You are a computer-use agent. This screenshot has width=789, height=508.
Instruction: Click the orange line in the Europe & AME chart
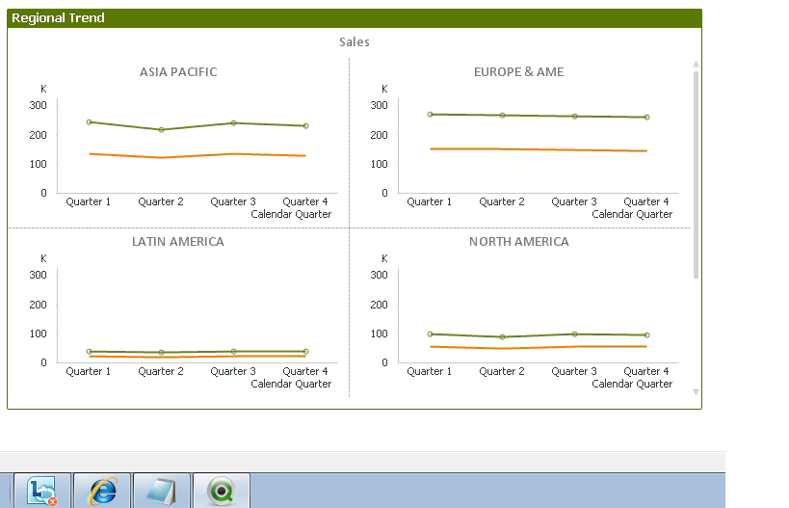539,149
